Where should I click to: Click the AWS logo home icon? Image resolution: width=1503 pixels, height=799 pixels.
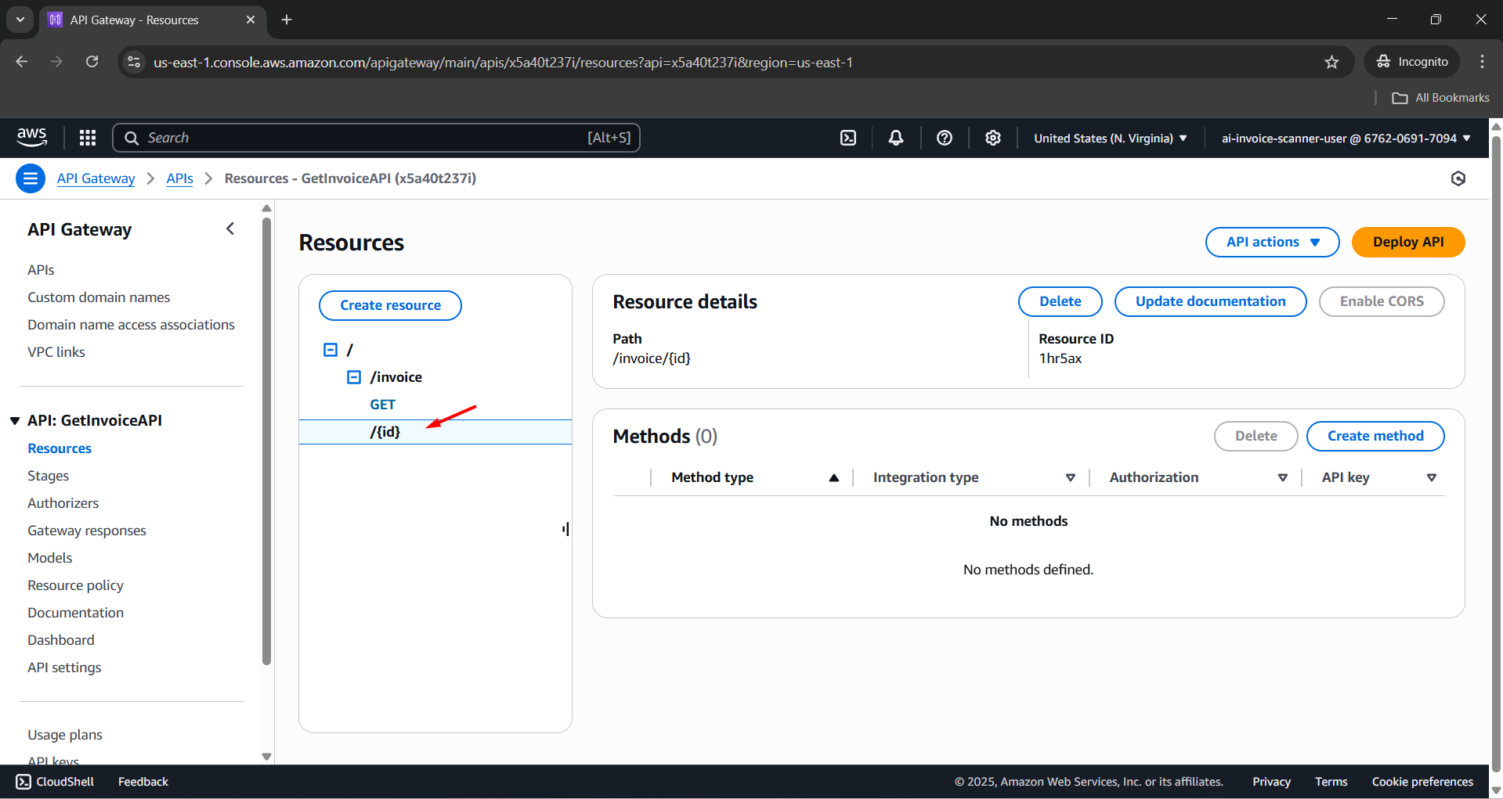pyautogui.click(x=32, y=137)
